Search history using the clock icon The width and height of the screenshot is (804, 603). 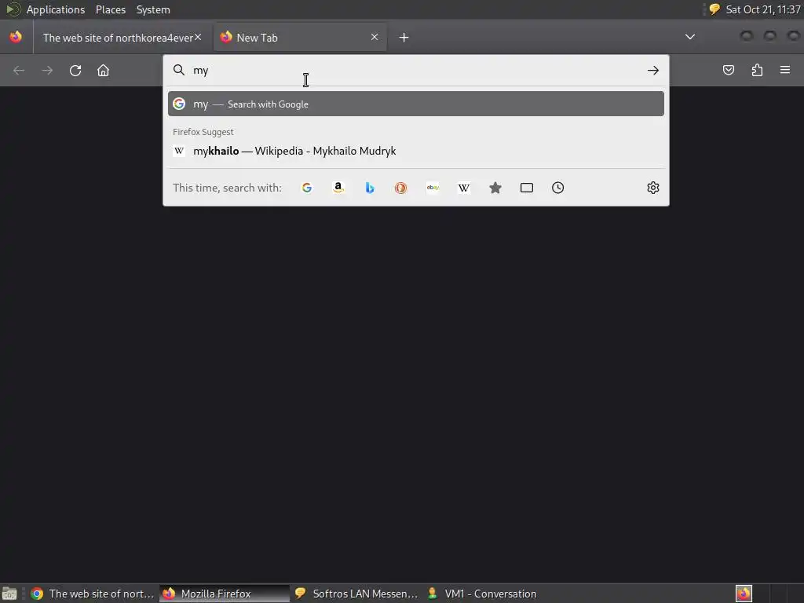[558, 188]
